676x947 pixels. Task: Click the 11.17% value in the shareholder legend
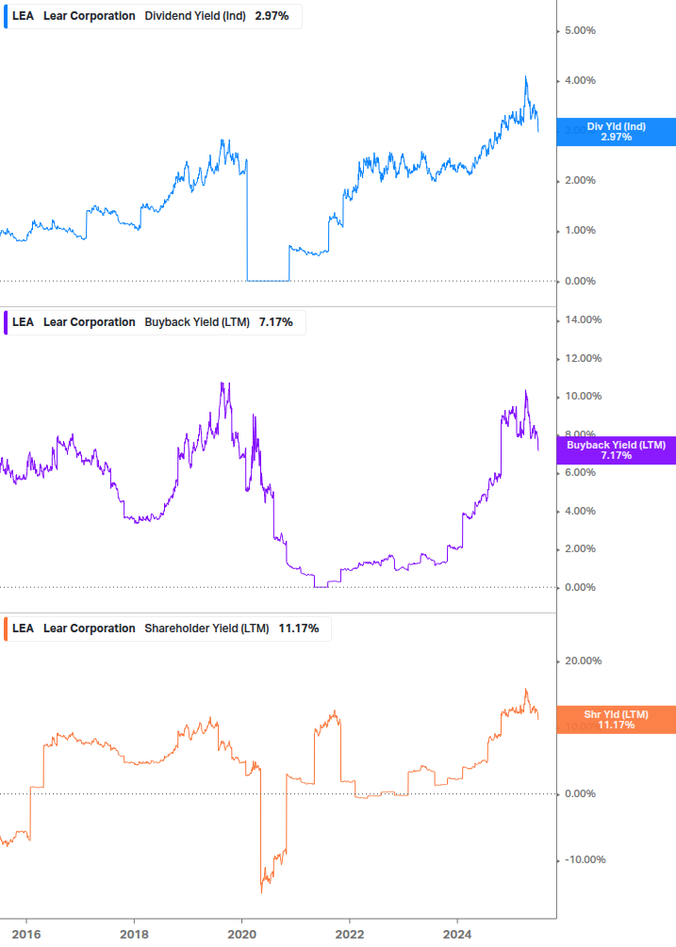(x=299, y=629)
